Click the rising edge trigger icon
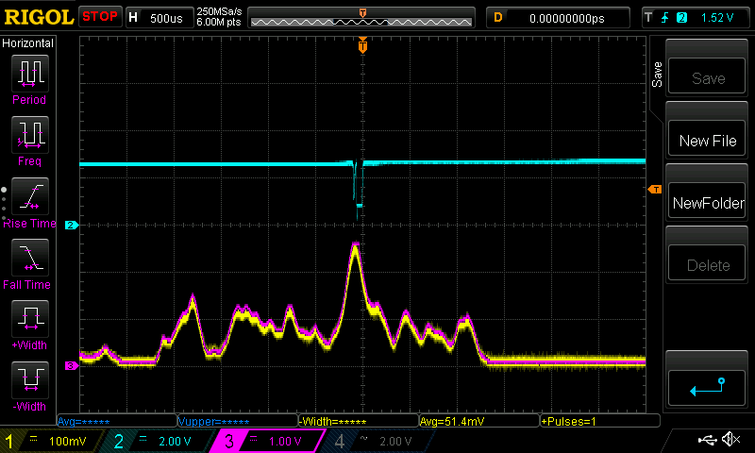This screenshot has width=755, height=453. pyautogui.click(x=665, y=18)
